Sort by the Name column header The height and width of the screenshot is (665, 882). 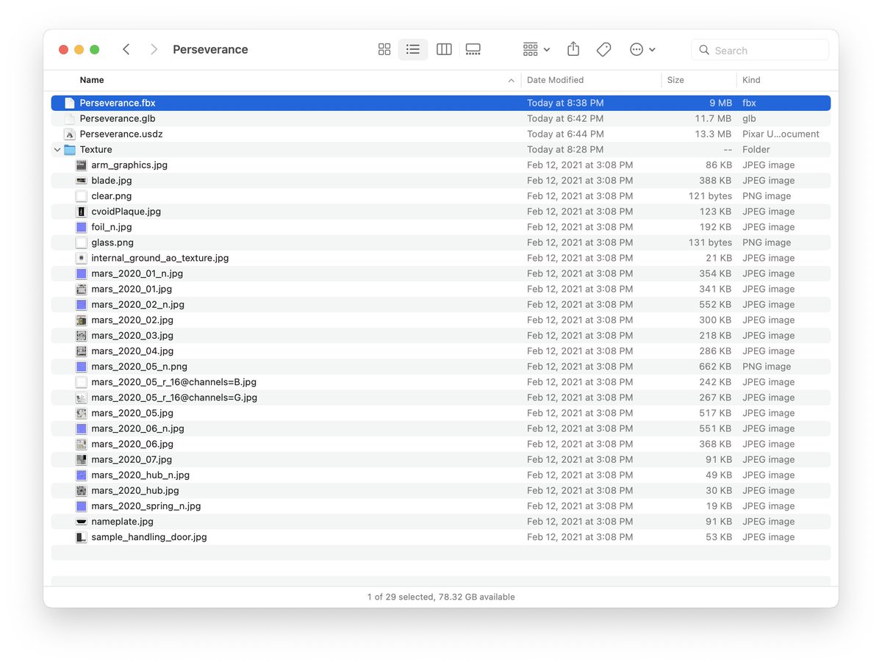coord(92,80)
